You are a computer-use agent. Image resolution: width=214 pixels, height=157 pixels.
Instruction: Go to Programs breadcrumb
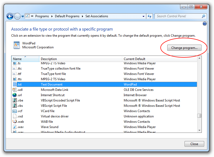click(x=42, y=16)
